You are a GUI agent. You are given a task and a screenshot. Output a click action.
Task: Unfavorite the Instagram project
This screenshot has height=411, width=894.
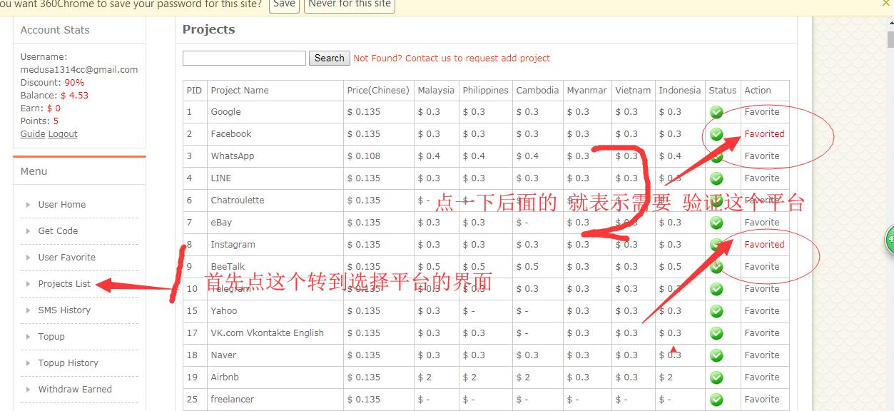click(763, 245)
